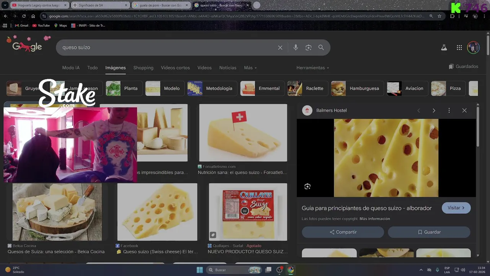This screenshot has width=490, height=276.
Task: Open the Bekia Cocina cheese board image
Action: coord(57,212)
